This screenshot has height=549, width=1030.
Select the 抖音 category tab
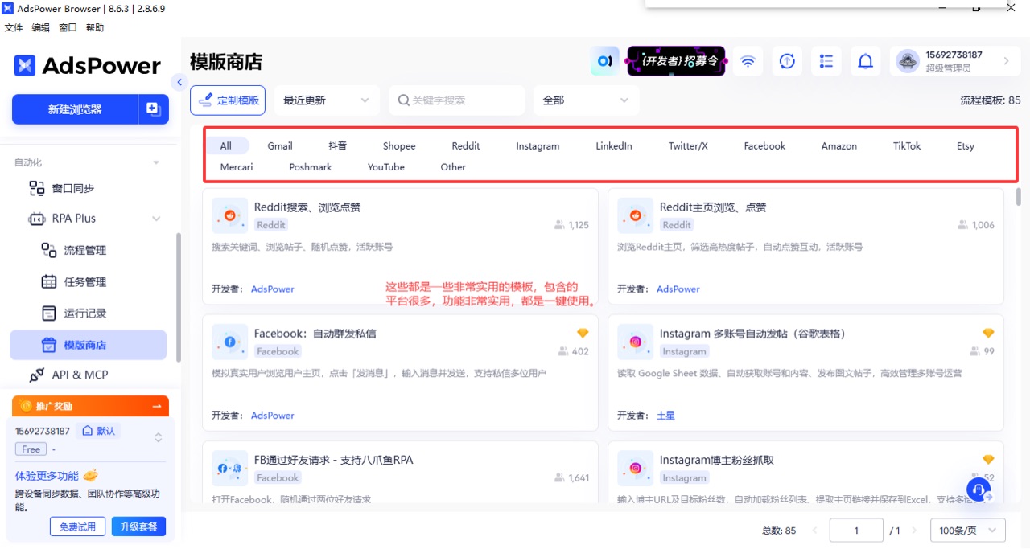click(338, 145)
